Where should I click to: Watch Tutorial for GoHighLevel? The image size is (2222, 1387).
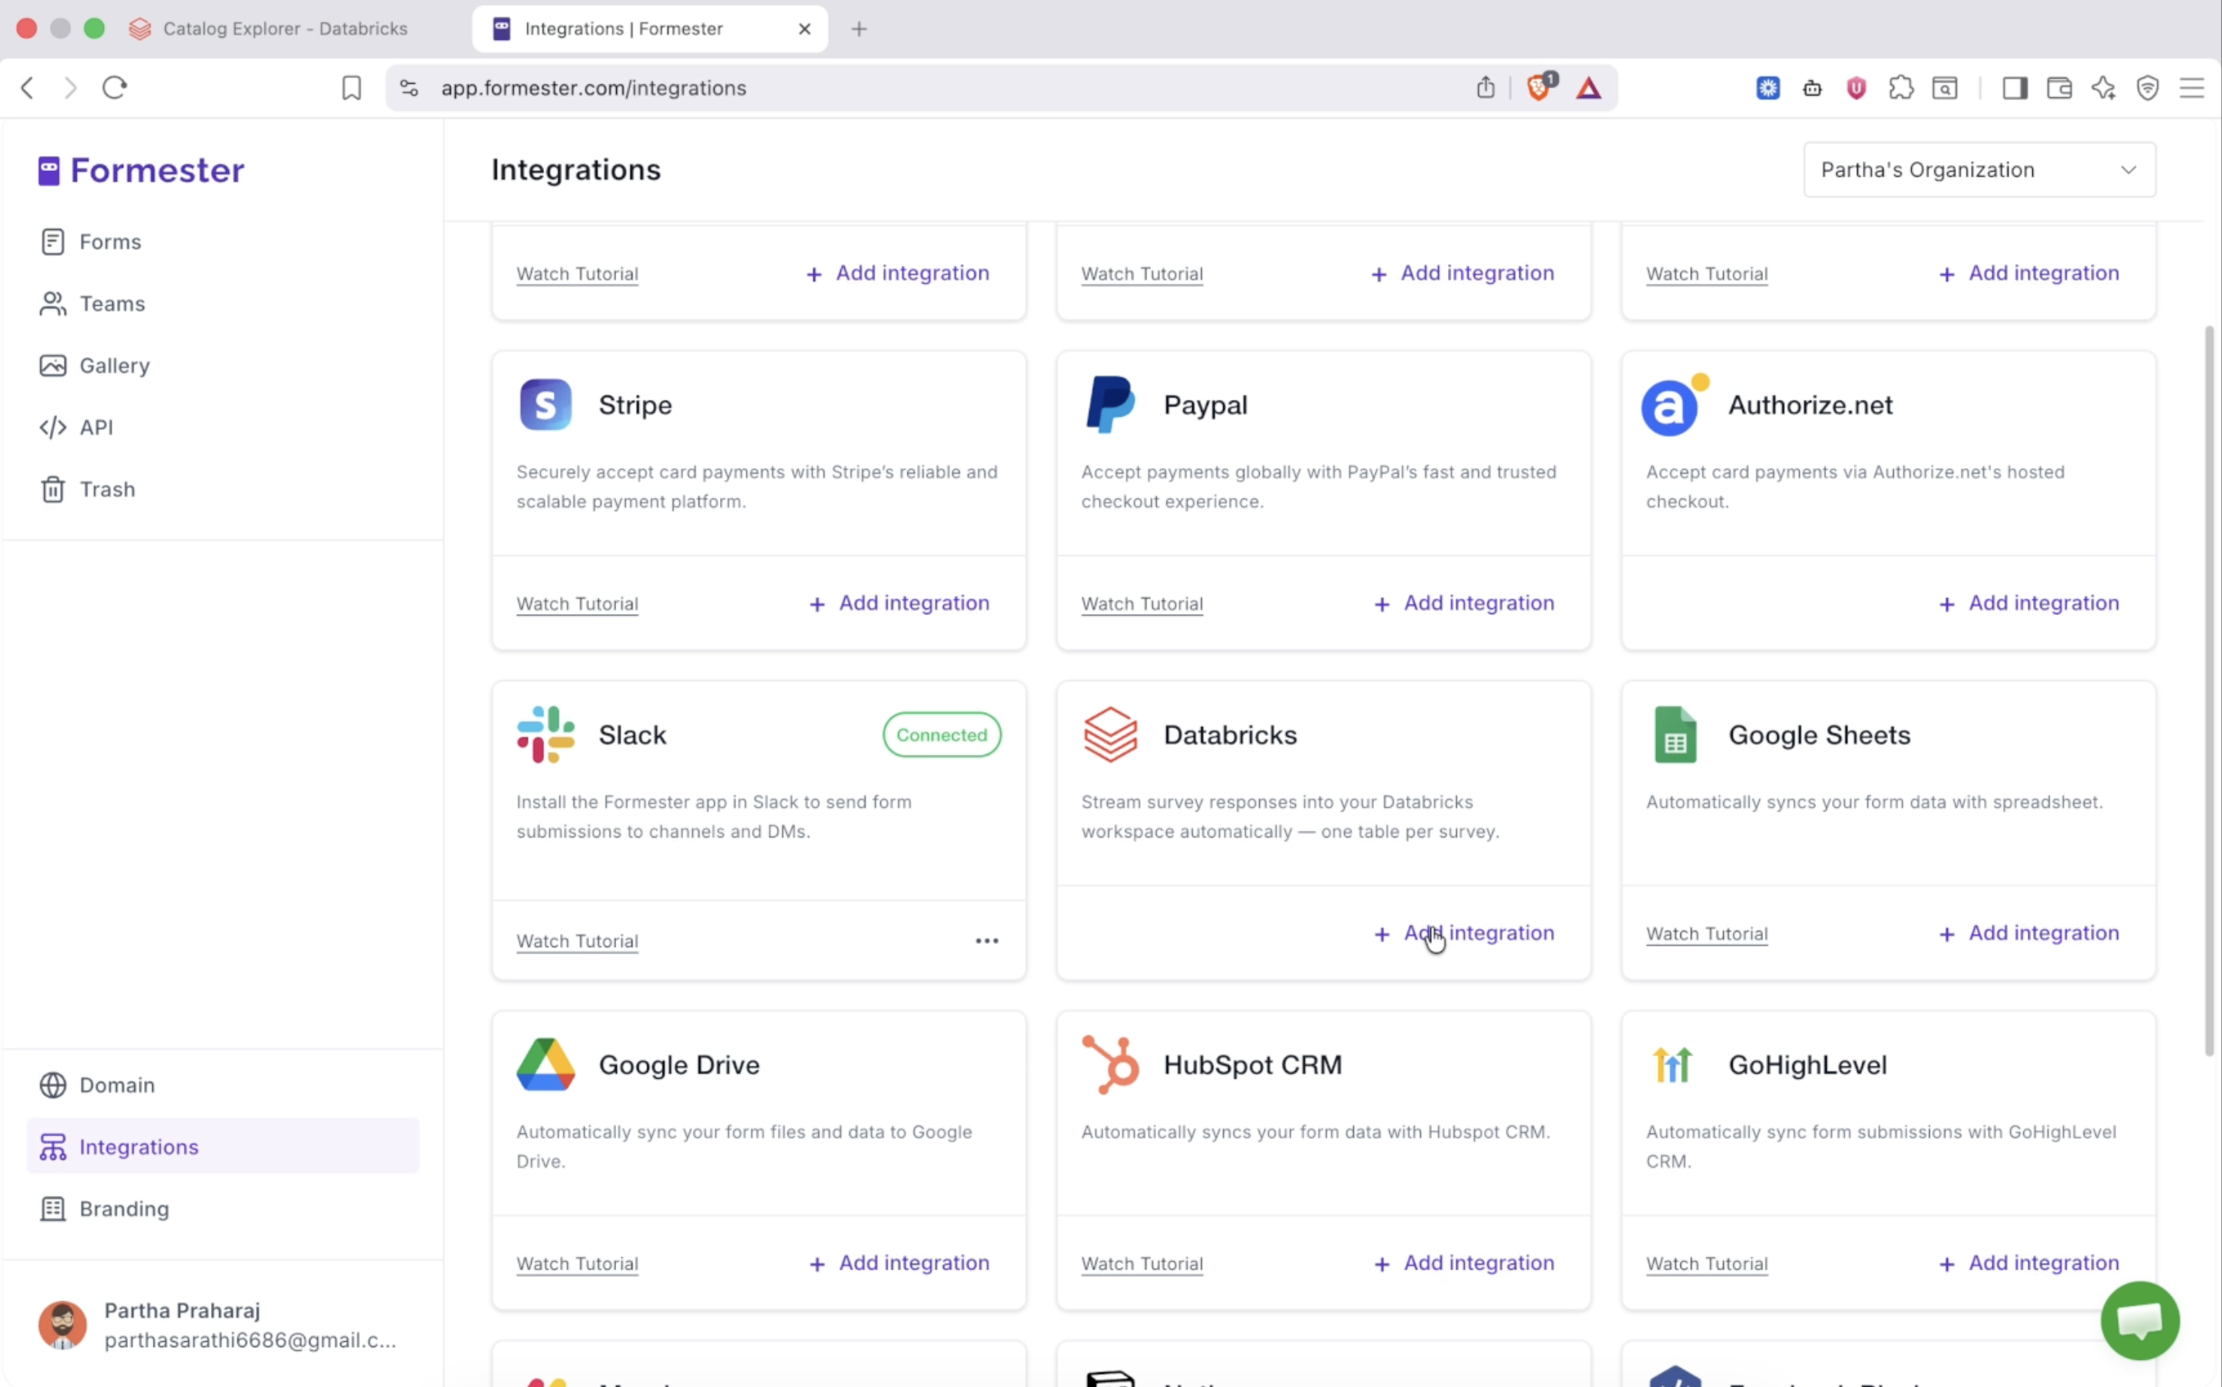point(1707,1264)
